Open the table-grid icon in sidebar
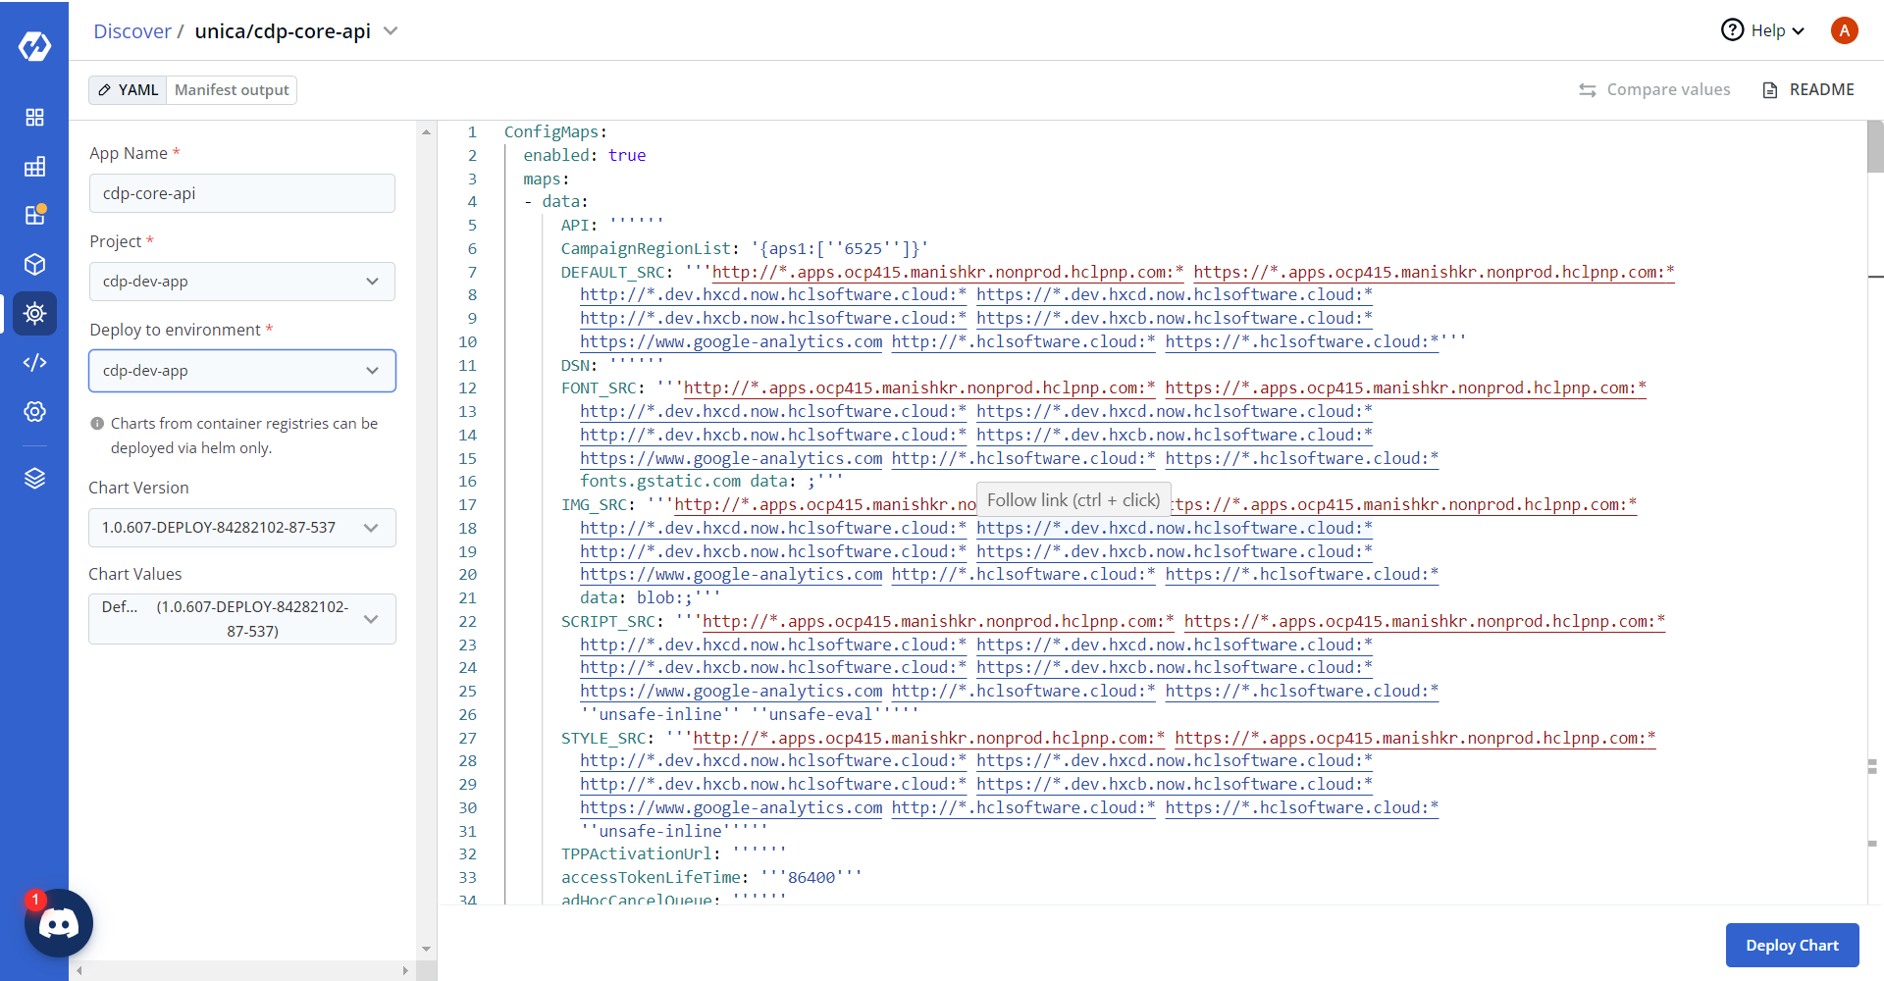The image size is (1884, 981). click(x=34, y=167)
